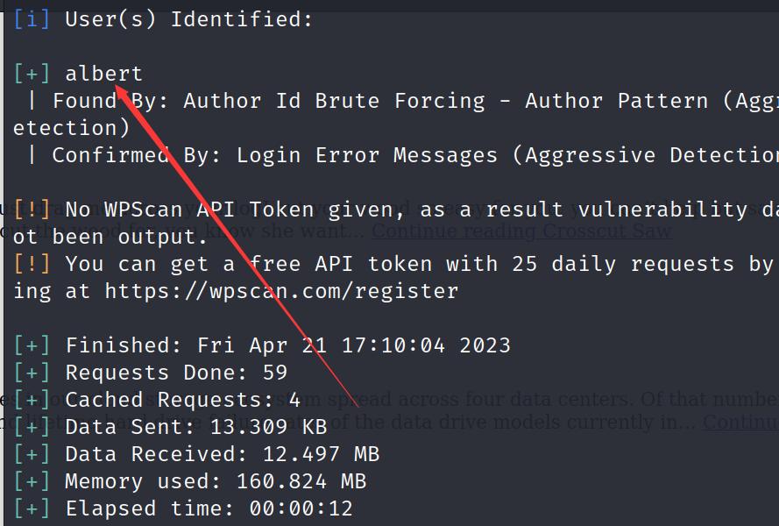Click the "[+]" marker beside Cached Requests
The height and width of the screenshot is (526, 779).
click(32, 400)
